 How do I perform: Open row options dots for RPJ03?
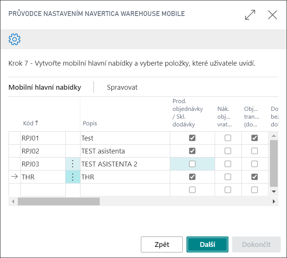point(73,164)
